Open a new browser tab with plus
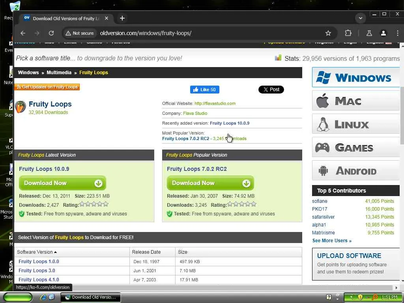This screenshot has height=303, width=404. (x=122, y=18)
